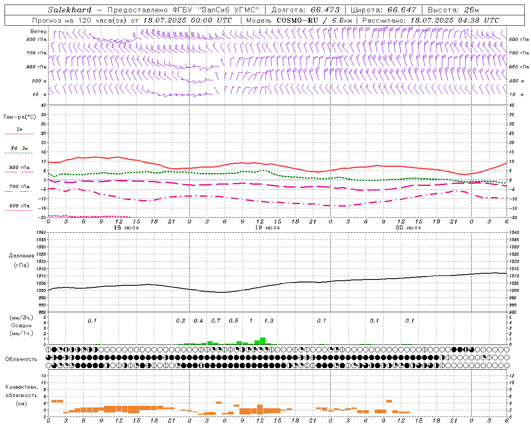This screenshot has height=424, width=531.
Task: Click the 2м temperature legend entry
Action: click(x=19, y=129)
